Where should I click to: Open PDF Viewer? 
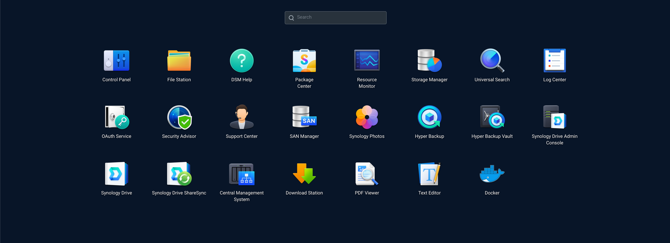(367, 174)
